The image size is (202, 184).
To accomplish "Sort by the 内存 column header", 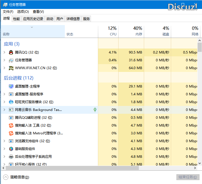I will pyautogui.click(x=131, y=32).
